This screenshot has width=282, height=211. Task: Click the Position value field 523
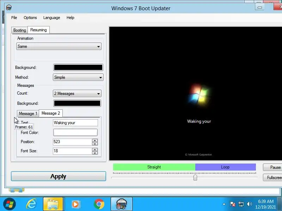pos(72,142)
